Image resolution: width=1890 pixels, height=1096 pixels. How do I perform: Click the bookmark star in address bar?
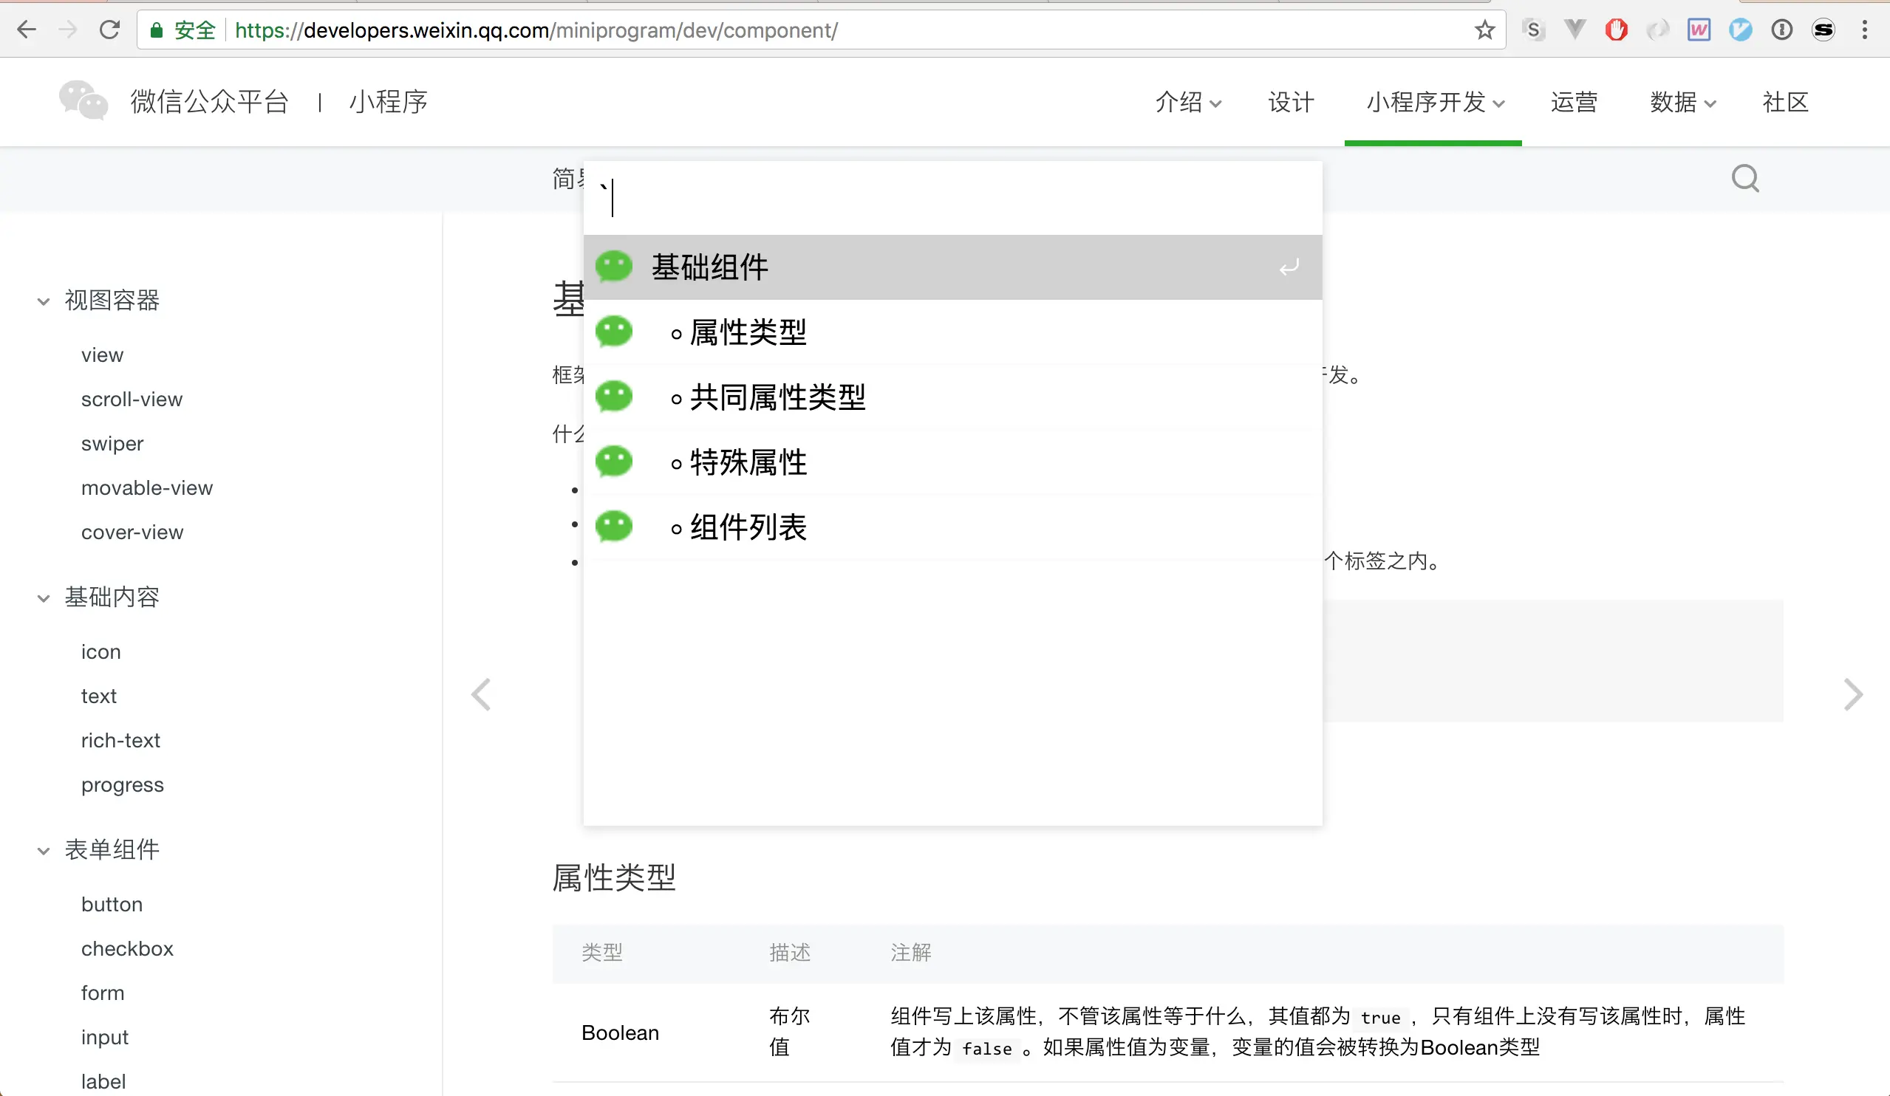click(x=1484, y=30)
